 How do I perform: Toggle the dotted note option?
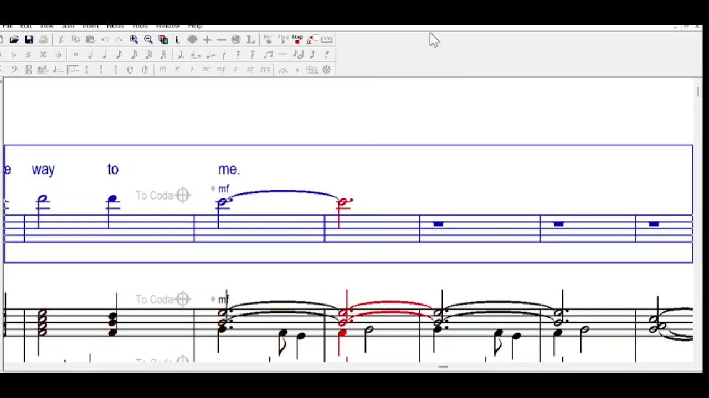(181, 55)
